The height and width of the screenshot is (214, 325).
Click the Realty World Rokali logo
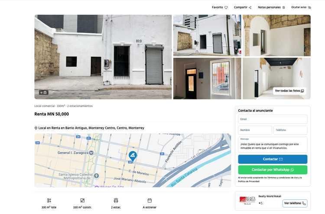(x=247, y=201)
